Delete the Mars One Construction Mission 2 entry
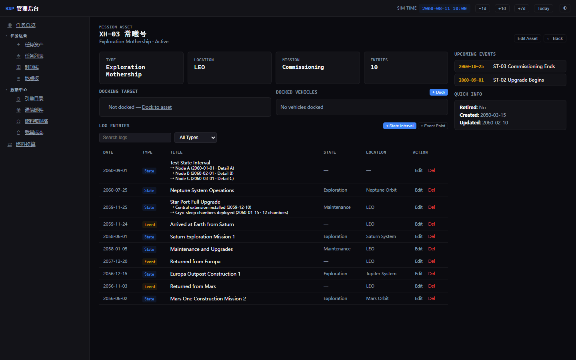The image size is (576, 360). pos(432,298)
